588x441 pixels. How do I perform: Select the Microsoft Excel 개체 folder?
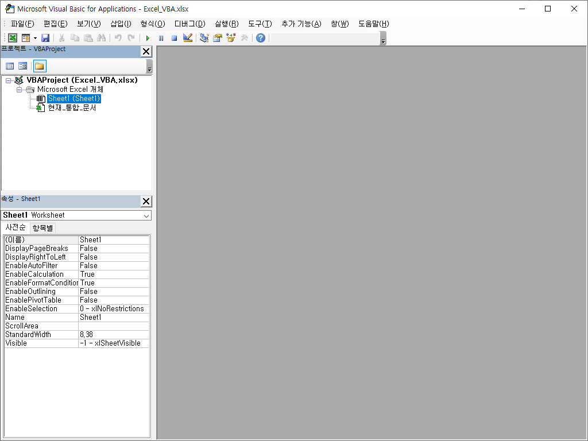coord(70,89)
